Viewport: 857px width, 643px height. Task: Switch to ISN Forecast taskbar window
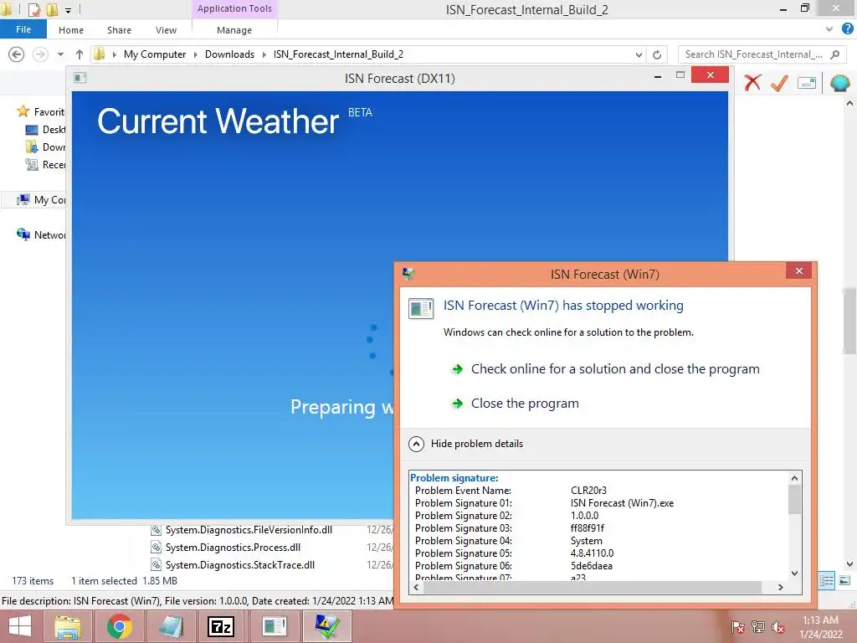pos(275,626)
